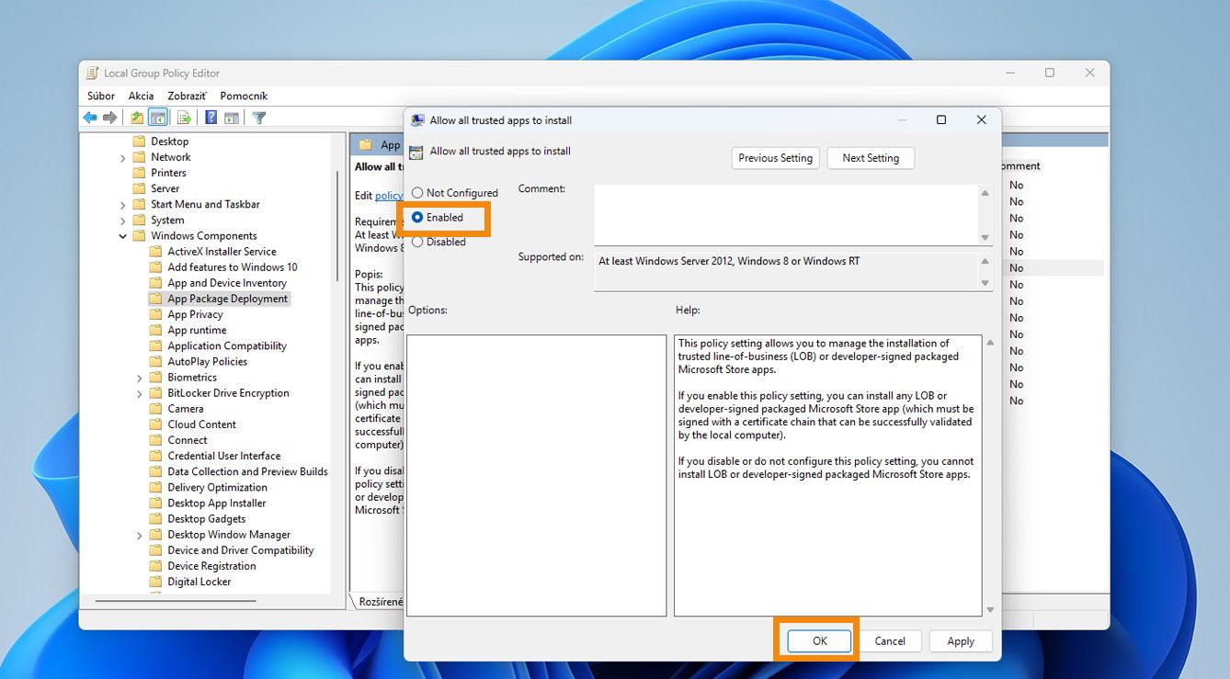Click the Printers folder icon
The width and height of the screenshot is (1230, 679).
(x=140, y=173)
